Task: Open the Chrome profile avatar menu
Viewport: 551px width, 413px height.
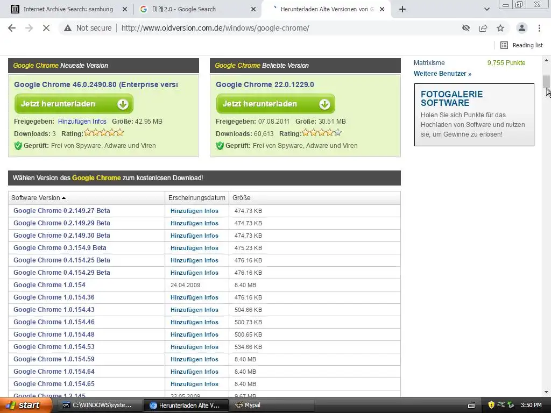Action: coord(522,28)
